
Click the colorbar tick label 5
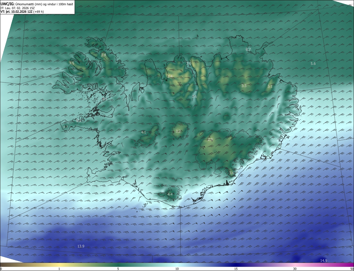(x=118, y=269)
